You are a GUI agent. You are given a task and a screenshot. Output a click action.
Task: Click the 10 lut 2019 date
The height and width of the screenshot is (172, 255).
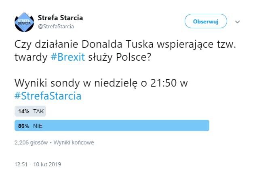click(x=47, y=164)
